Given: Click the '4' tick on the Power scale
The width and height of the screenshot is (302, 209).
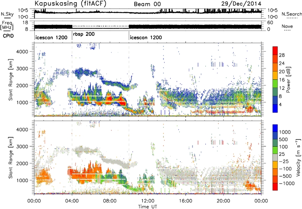Looking at the screenshot, I should (280, 105).
